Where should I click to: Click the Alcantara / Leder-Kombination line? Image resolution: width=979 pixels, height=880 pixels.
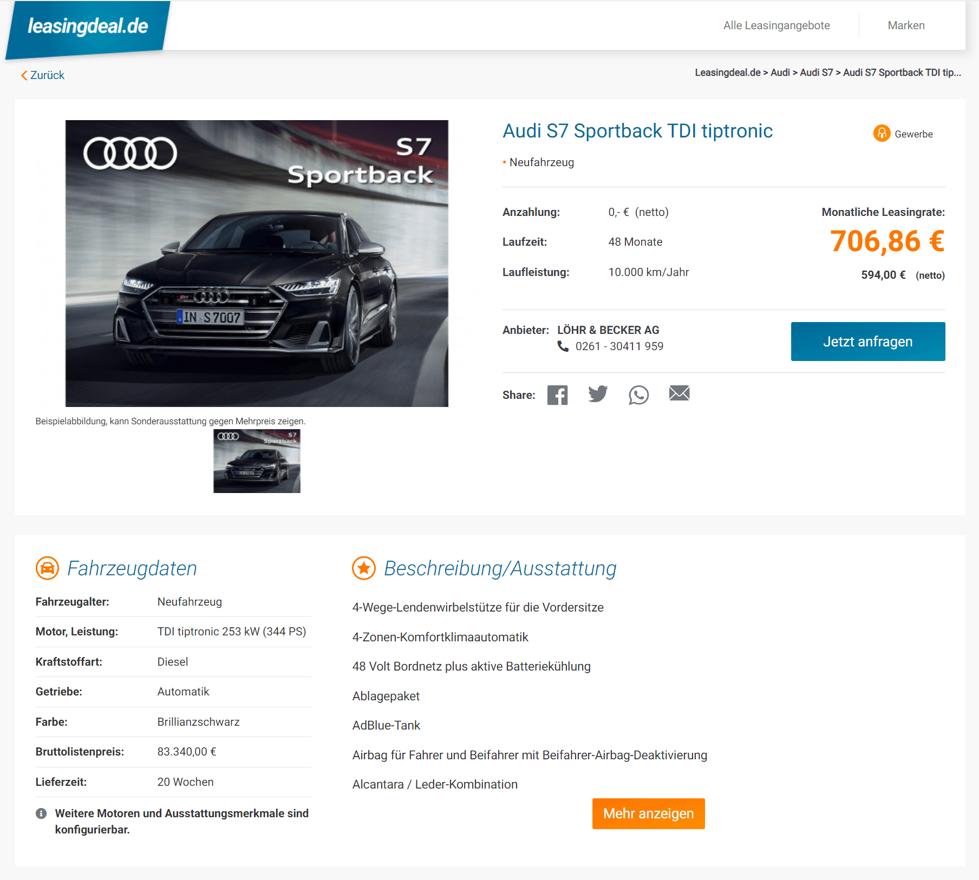click(x=435, y=784)
